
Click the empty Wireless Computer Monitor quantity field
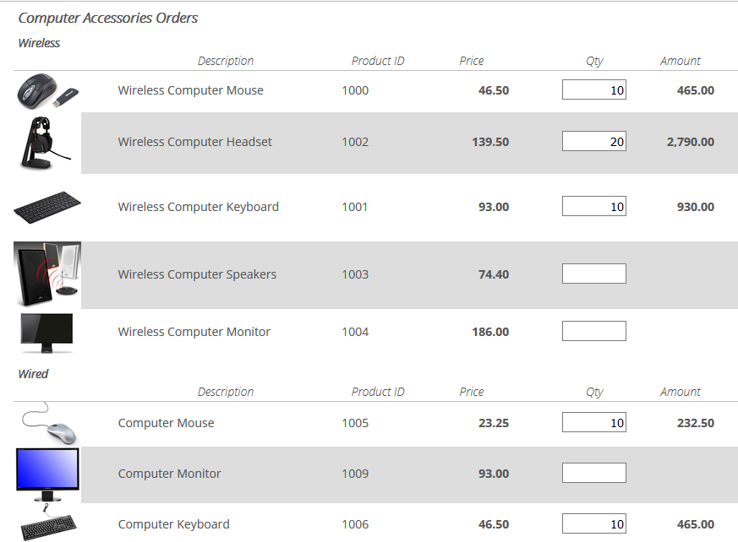coord(593,331)
